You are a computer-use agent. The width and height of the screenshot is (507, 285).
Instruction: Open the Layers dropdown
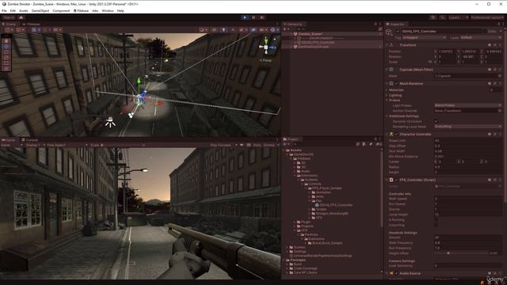(x=458, y=17)
